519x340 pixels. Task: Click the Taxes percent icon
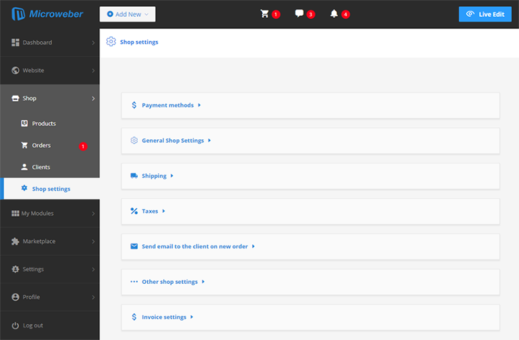coord(134,211)
